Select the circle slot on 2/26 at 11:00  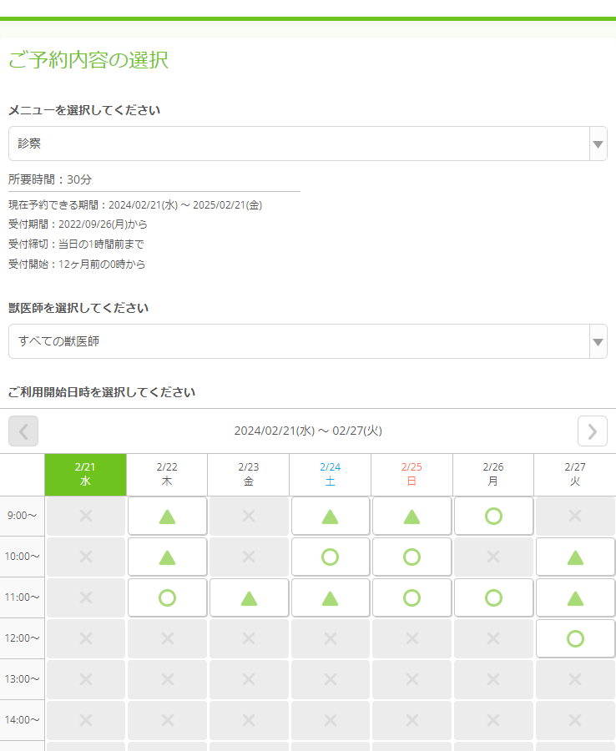(x=493, y=597)
